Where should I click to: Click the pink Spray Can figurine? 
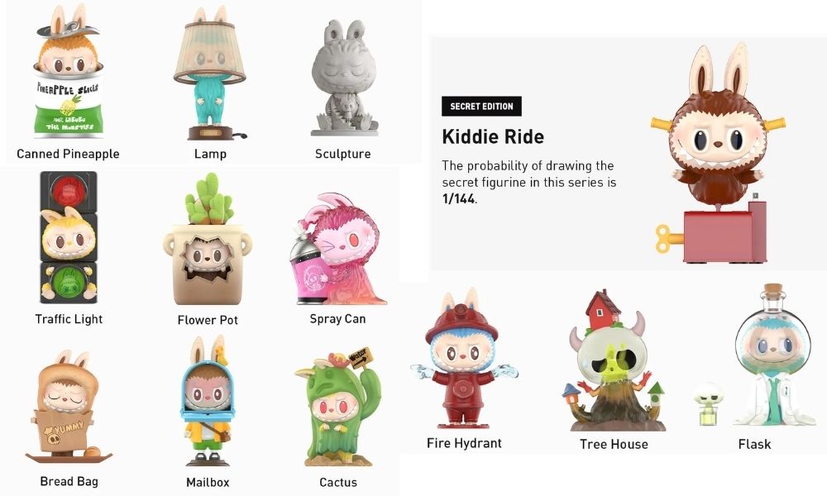(337, 249)
